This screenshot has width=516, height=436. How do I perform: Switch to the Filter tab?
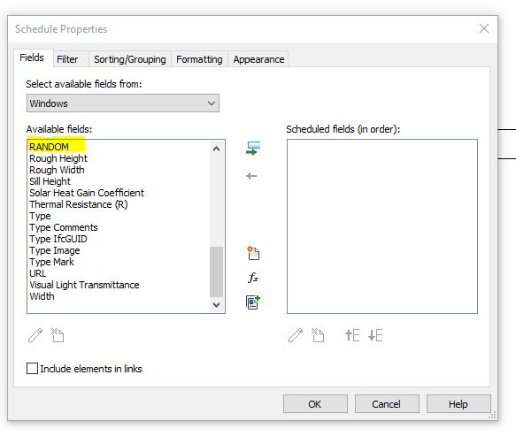tap(67, 59)
